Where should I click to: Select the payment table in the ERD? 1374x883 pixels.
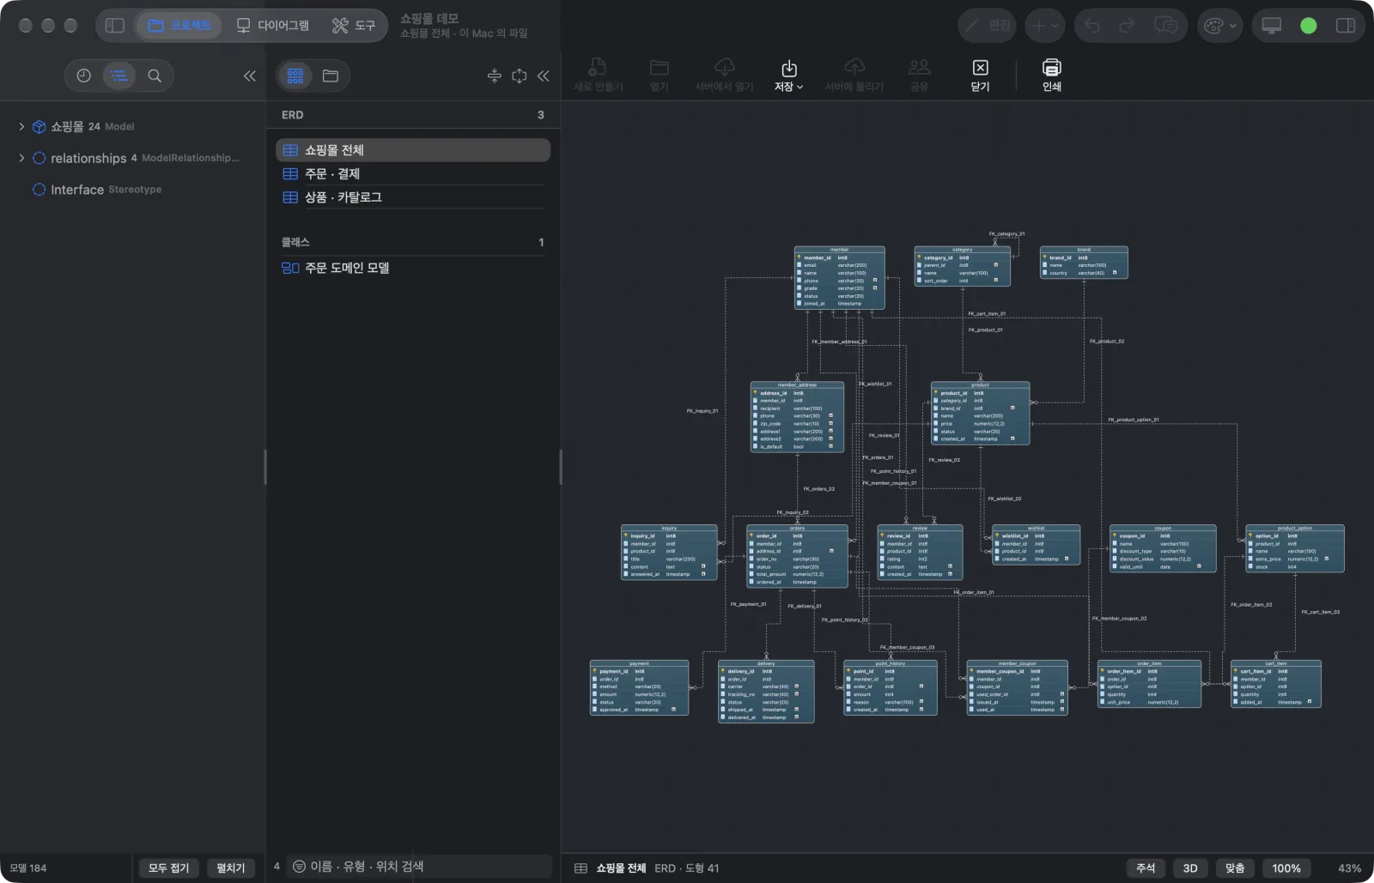(x=639, y=687)
